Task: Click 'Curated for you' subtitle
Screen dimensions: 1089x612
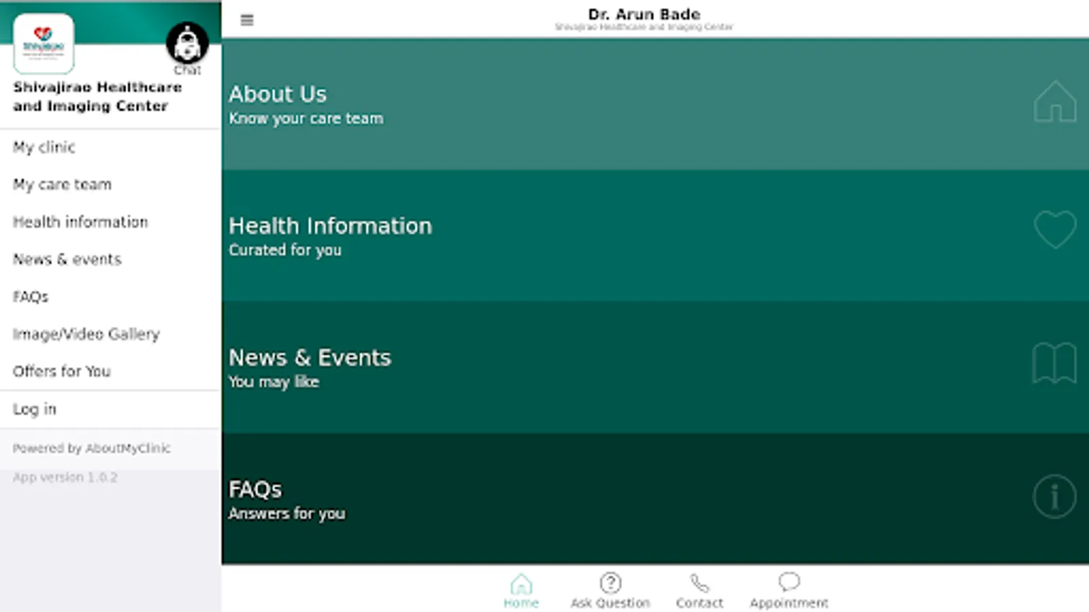Action: (x=285, y=250)
